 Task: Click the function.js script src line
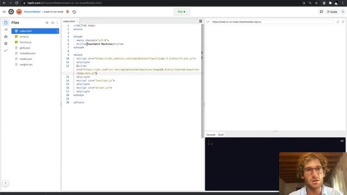95,81
